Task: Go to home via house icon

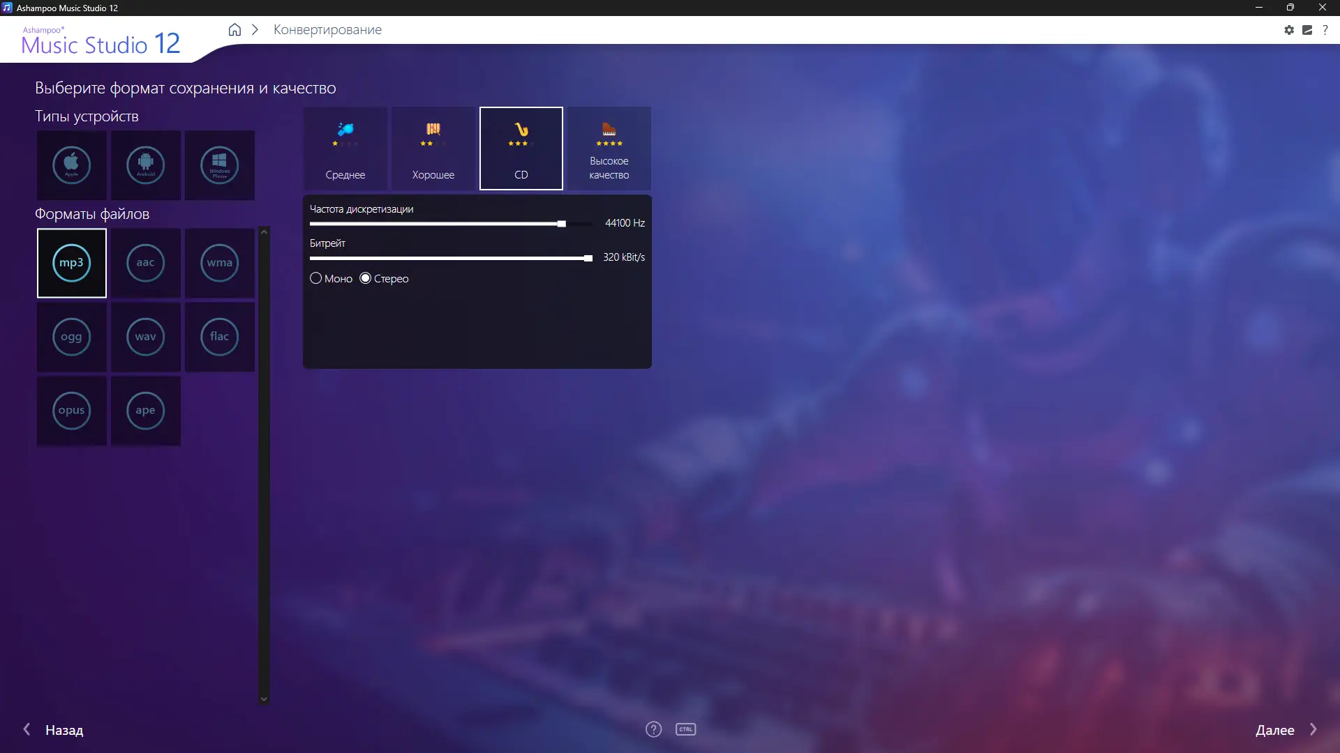Action: (234, 30)
